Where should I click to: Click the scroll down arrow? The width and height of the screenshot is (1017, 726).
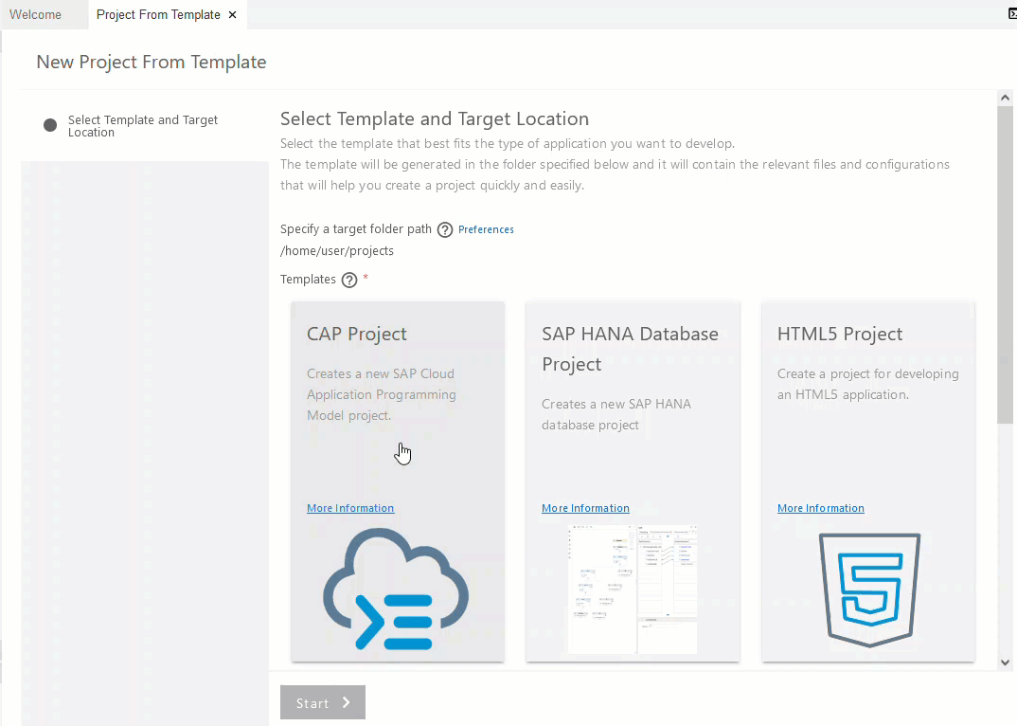pyautogui.click(x=1006, y=662)
